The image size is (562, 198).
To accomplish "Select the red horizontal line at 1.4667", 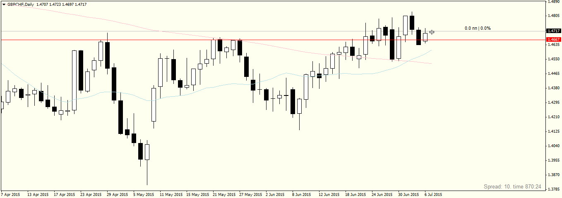I will 273,40.
